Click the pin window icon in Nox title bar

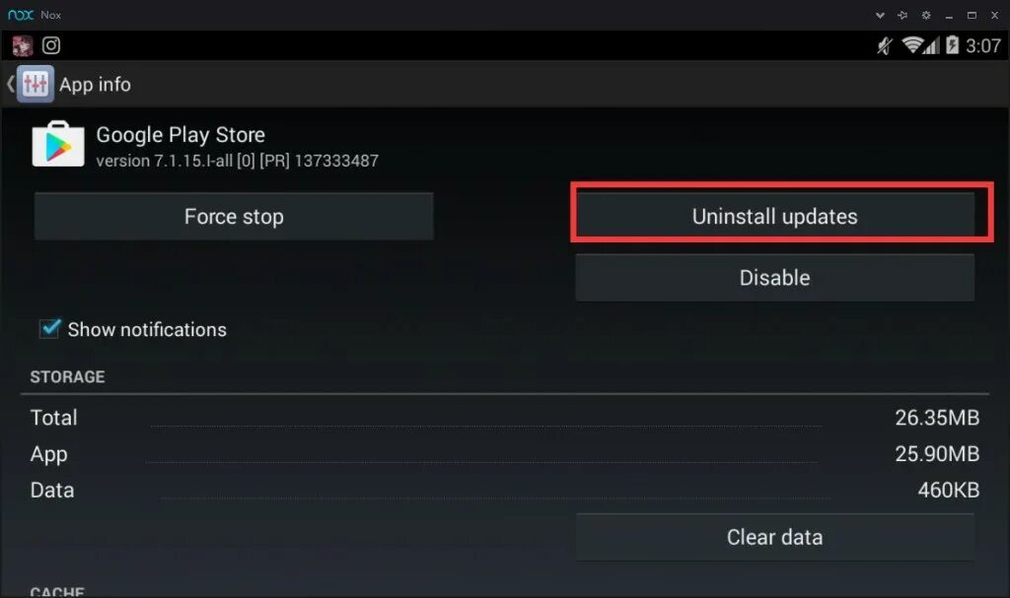[902, 15]
